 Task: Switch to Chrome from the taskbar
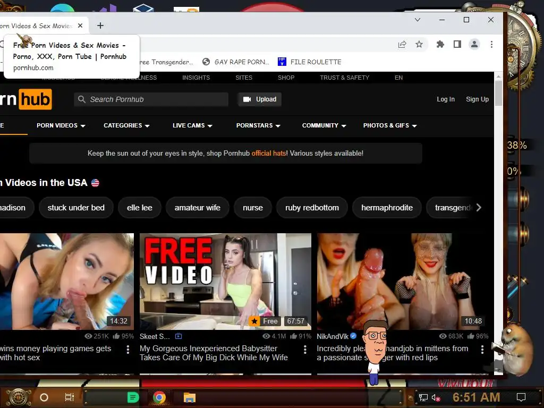[x=159, y=397]
